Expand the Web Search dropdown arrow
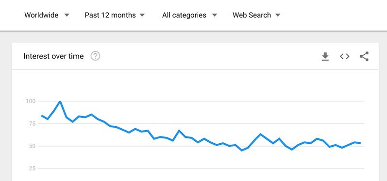The width and height of the screenshot is (387, 181). tap(278, 15)
